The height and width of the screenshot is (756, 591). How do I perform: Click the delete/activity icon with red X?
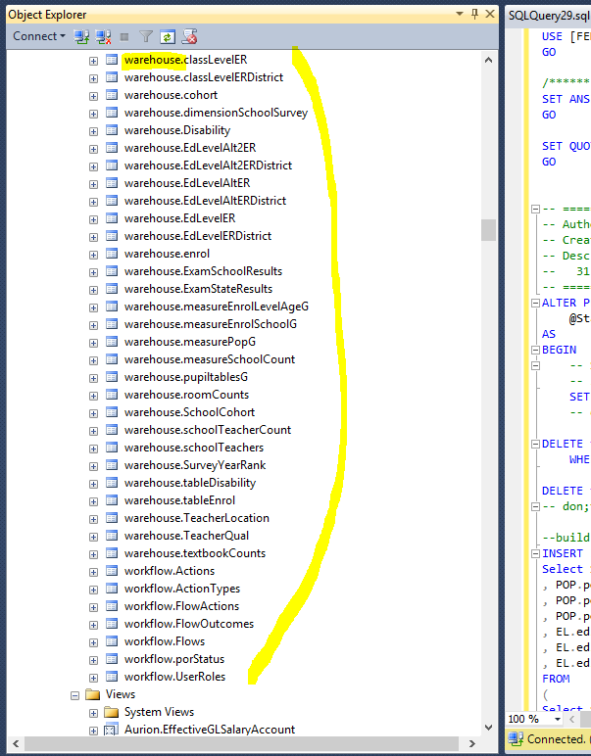click(x=189, y=36)
